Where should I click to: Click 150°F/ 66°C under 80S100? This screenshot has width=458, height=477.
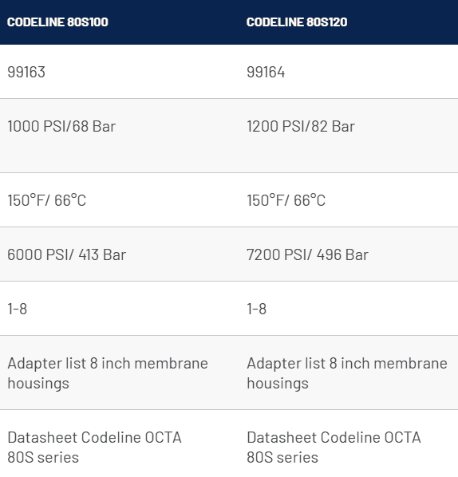click(47, 200)
